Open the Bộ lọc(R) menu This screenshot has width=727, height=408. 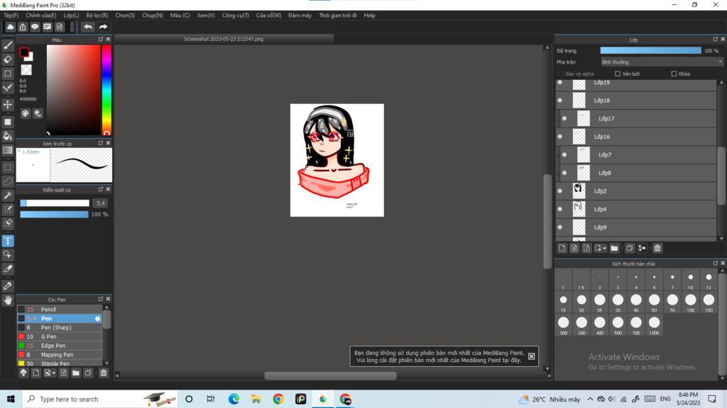coord(97,15)
